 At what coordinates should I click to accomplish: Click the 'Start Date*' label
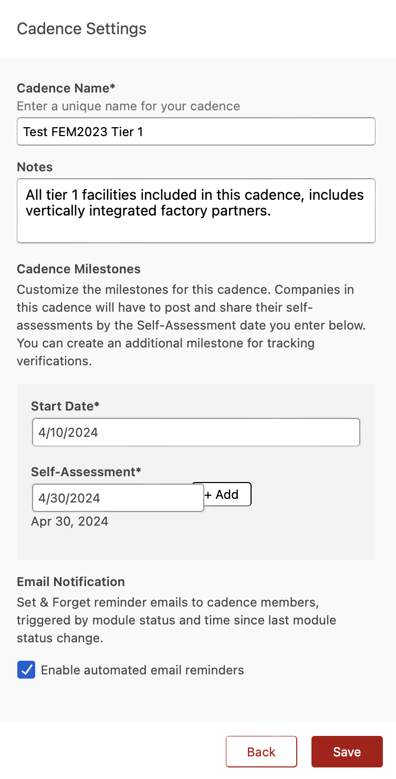coord(65,406)
